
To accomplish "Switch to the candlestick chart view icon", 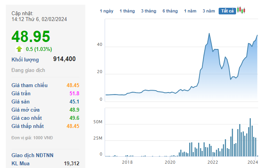I will (x=242, y=10).
